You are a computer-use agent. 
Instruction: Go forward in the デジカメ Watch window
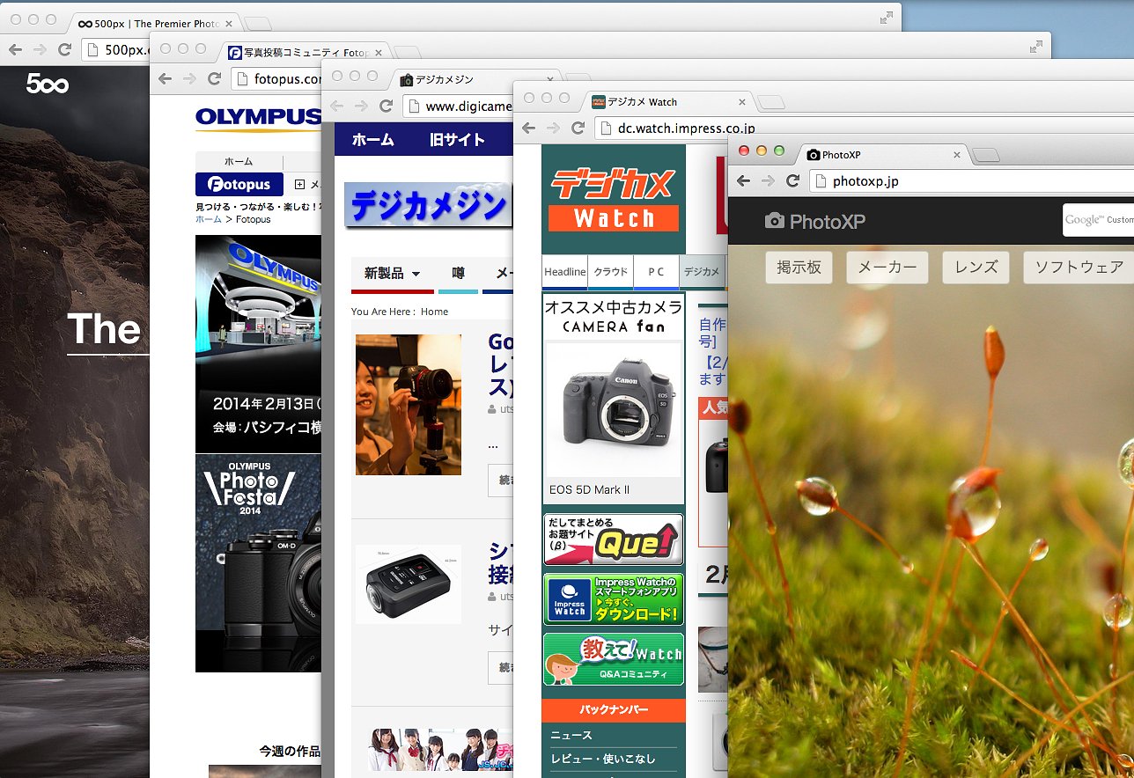tap(553, 128)
